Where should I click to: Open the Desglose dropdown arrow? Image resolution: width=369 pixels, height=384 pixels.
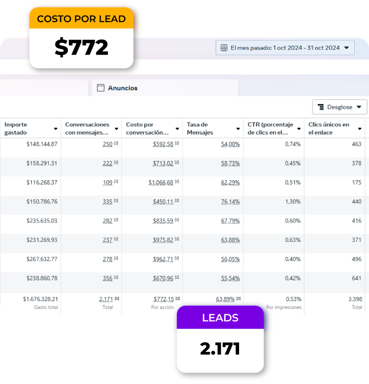[360, 107]
